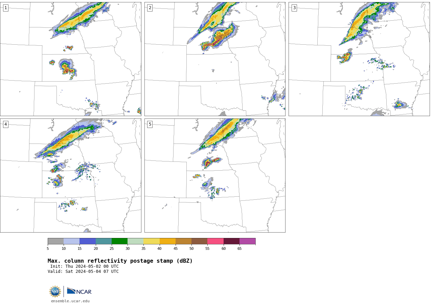The width and height of the screenshot is (433, 305).
Task: Click the colorbar tick label 65
Action: click(240, 248)
